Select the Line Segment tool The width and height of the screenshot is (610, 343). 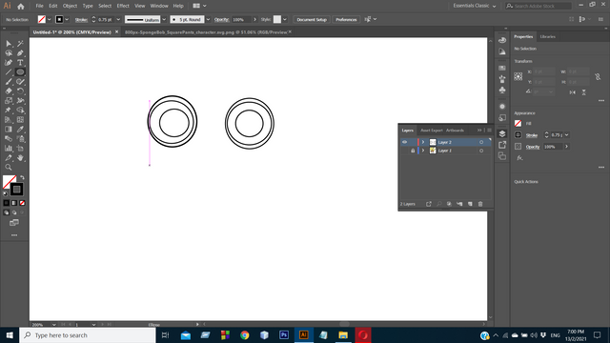point(9,72)
